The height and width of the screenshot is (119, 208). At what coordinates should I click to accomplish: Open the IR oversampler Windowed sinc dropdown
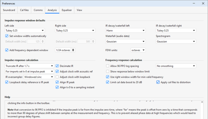[x=39, y=77]
